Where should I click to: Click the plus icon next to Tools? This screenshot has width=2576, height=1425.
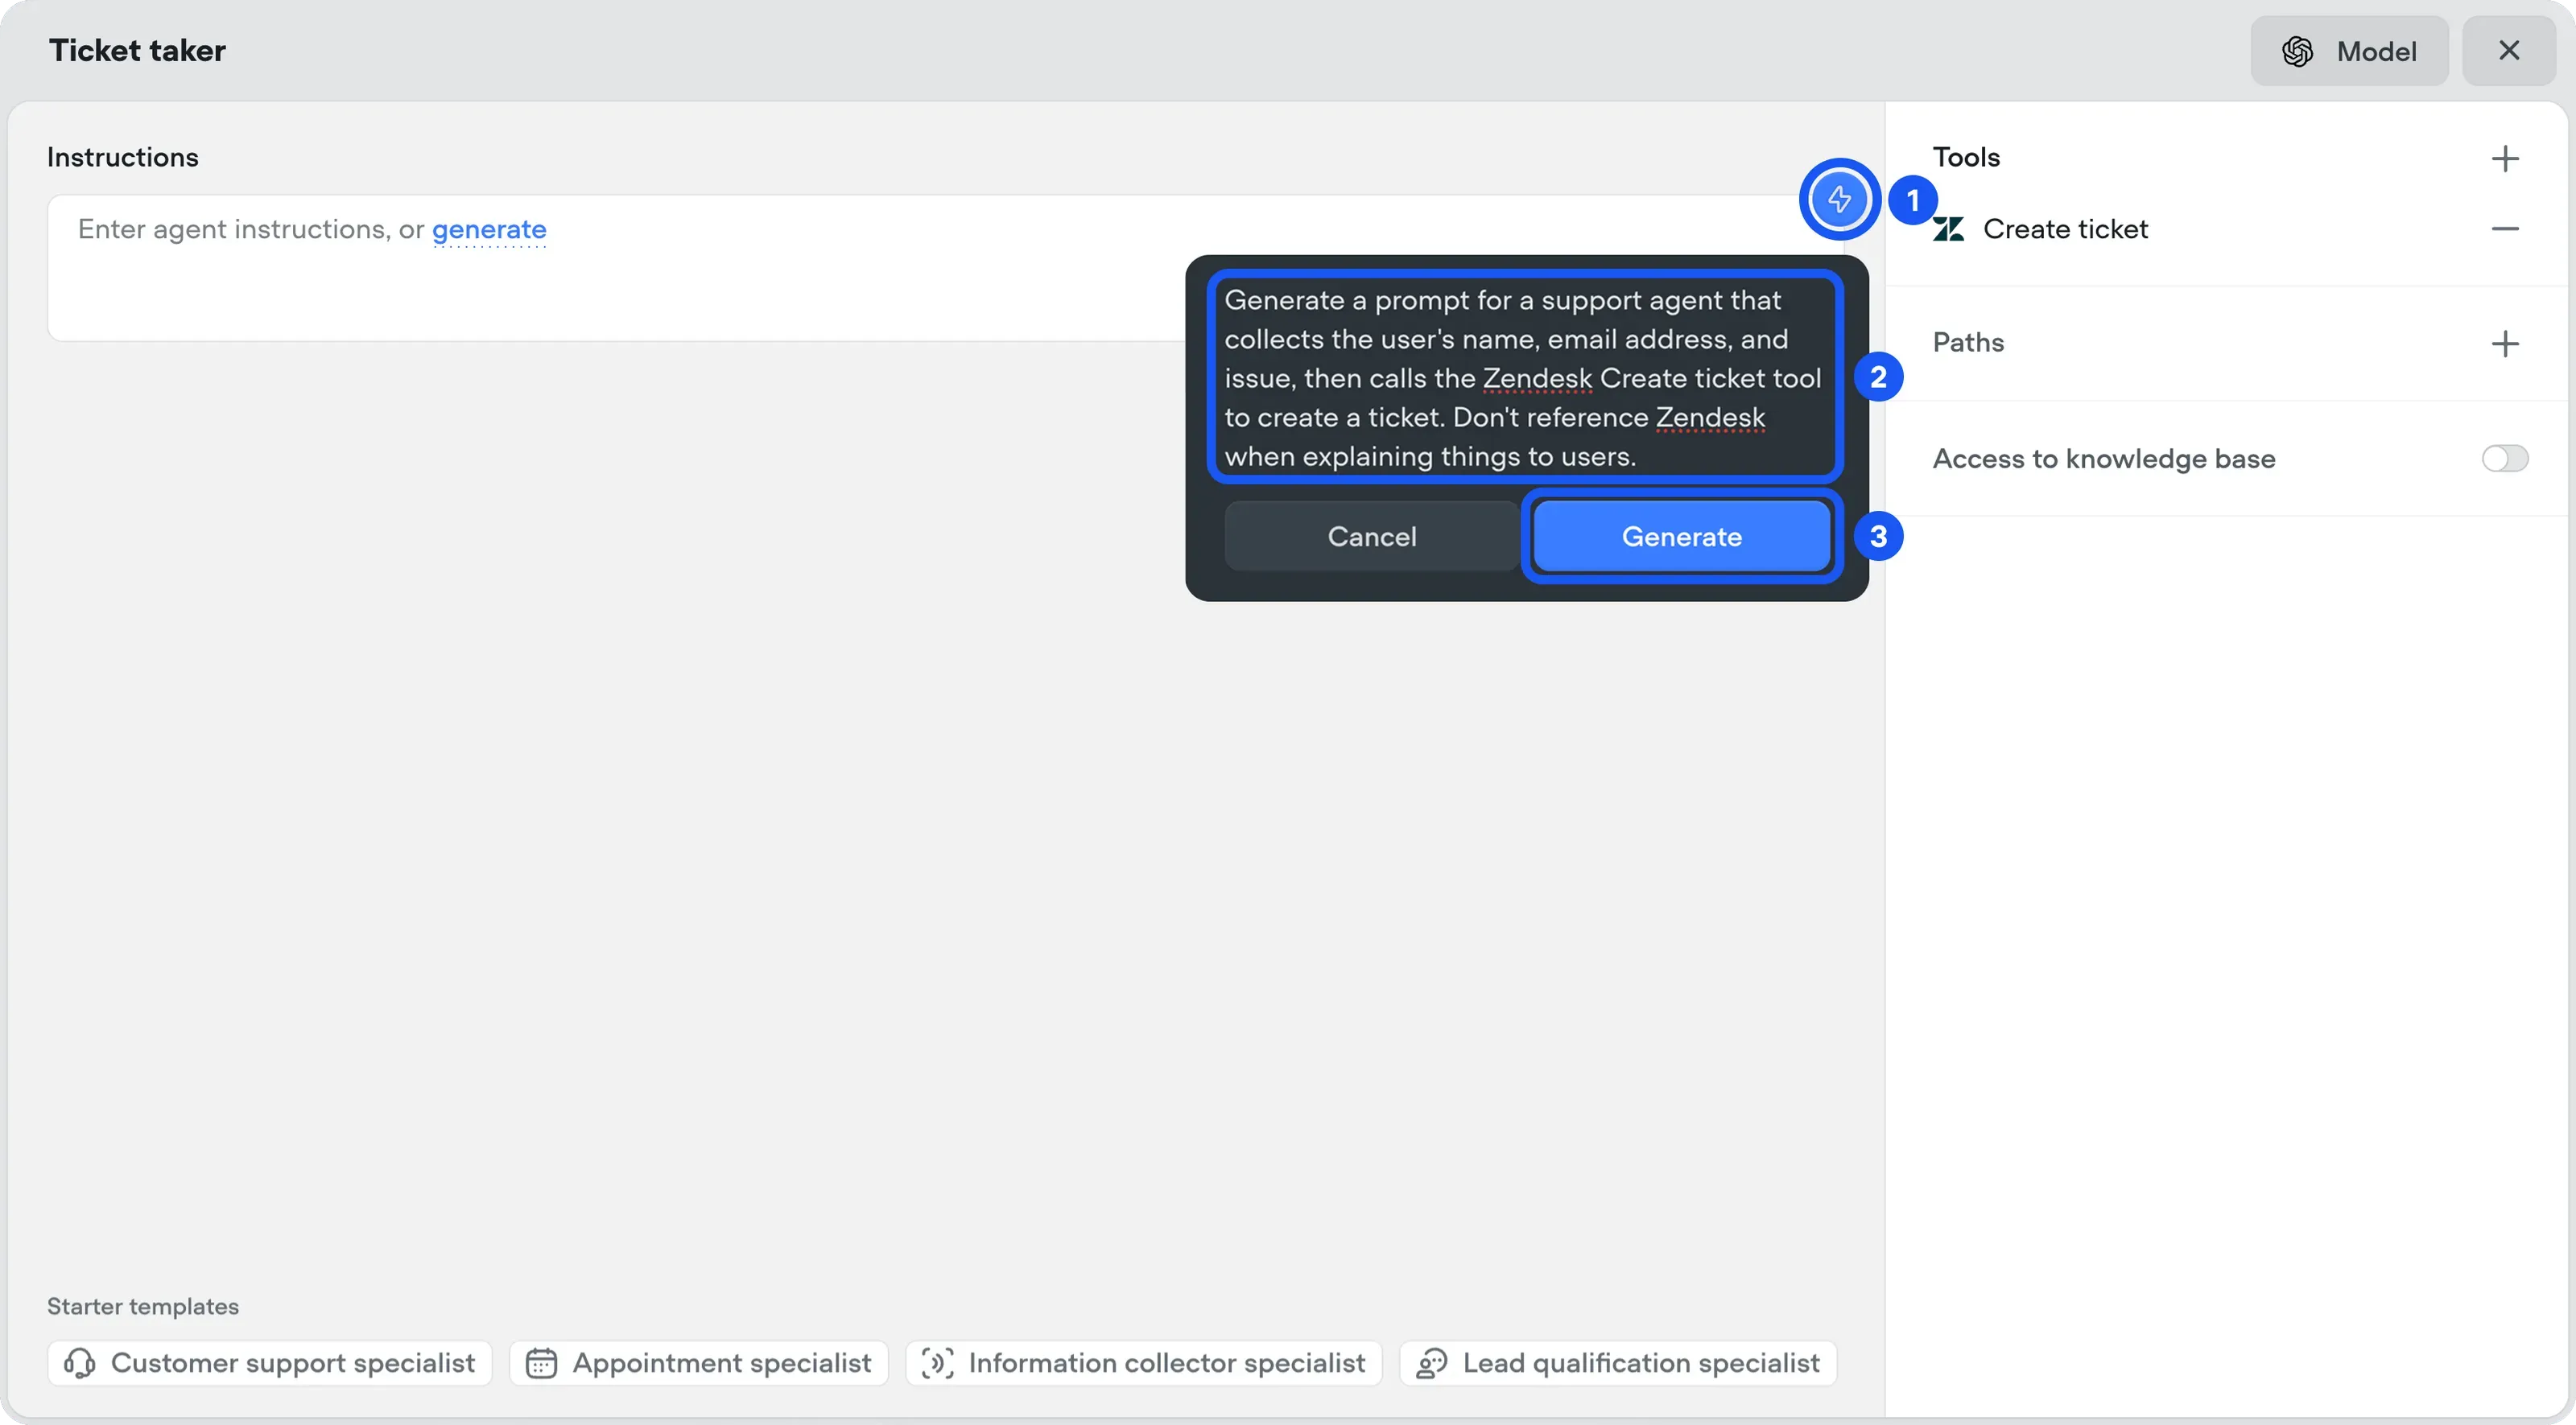pyautogui.click(x=2504, y=158)
